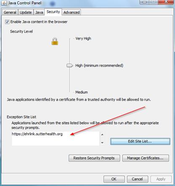
Task: Click the Cancel button
Action: 138,179
